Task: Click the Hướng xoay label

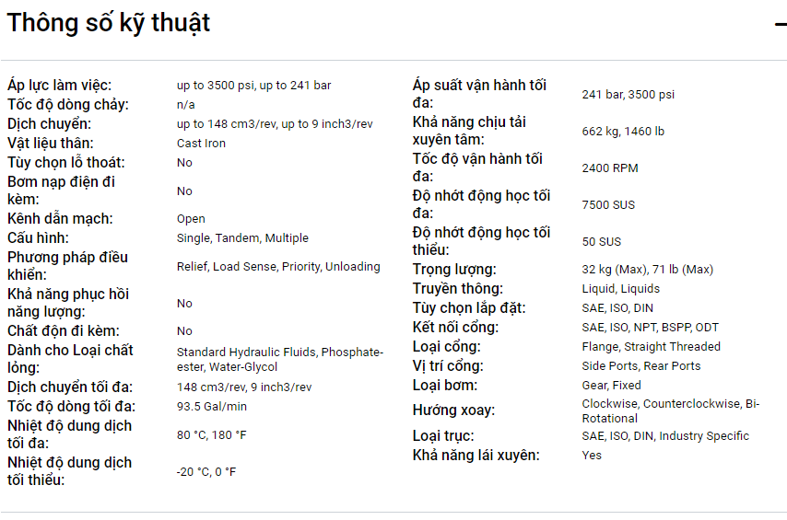Action: pyautogui.click(x=453, y=410)
